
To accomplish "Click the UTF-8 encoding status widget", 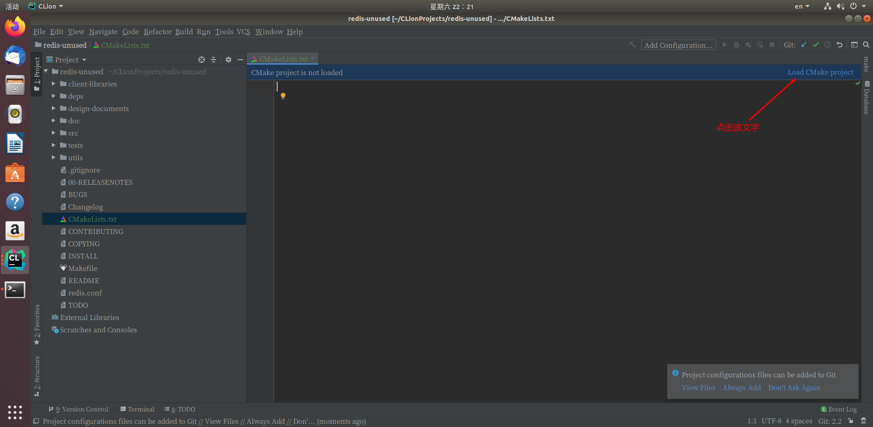I will [x=771, y=421].
